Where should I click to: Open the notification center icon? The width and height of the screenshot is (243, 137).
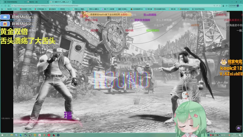pos(240,135)
